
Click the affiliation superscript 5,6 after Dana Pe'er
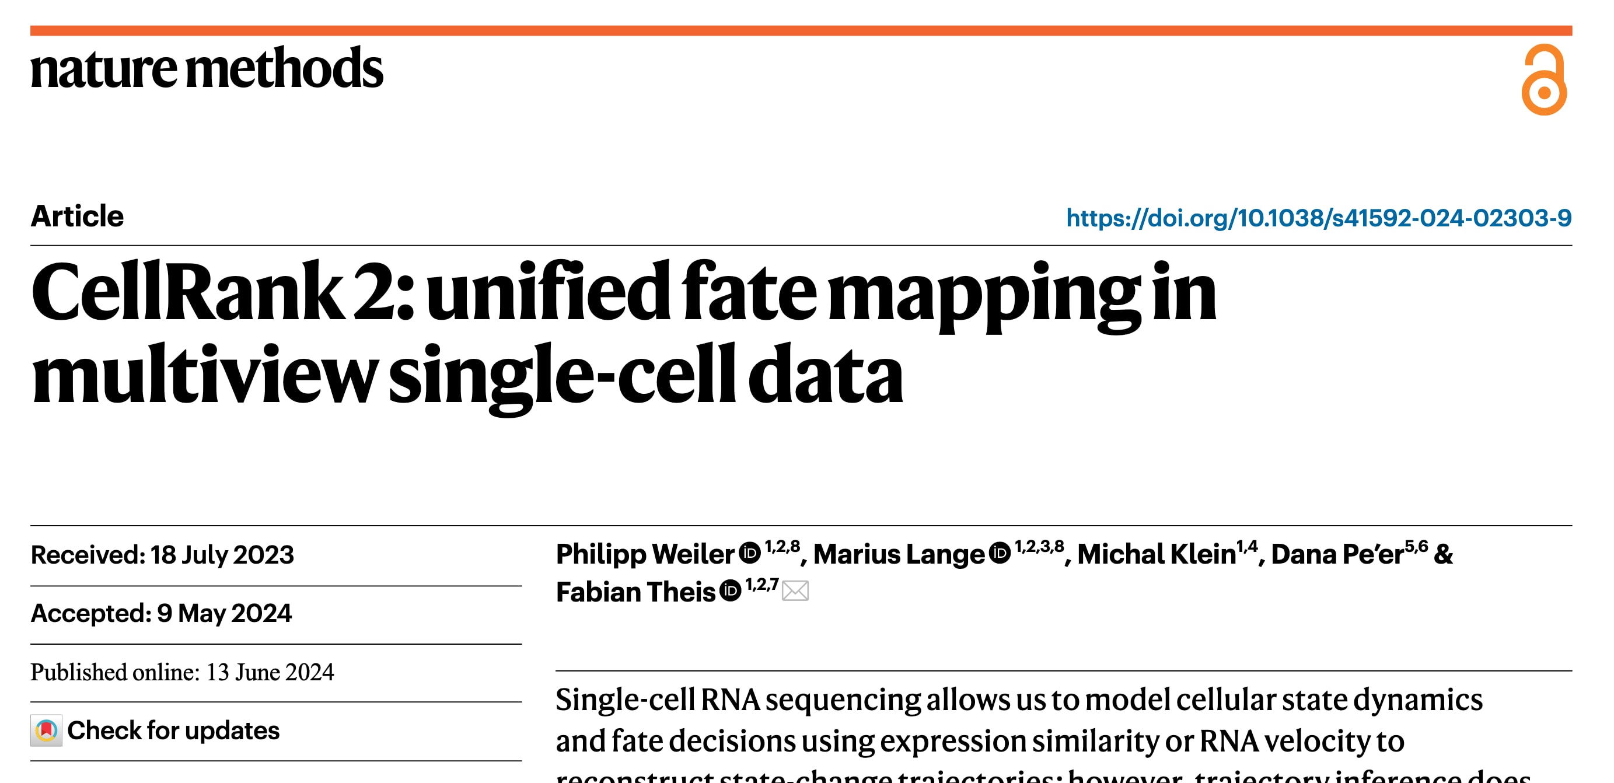pyautogui.click(x=1416, y=546)
